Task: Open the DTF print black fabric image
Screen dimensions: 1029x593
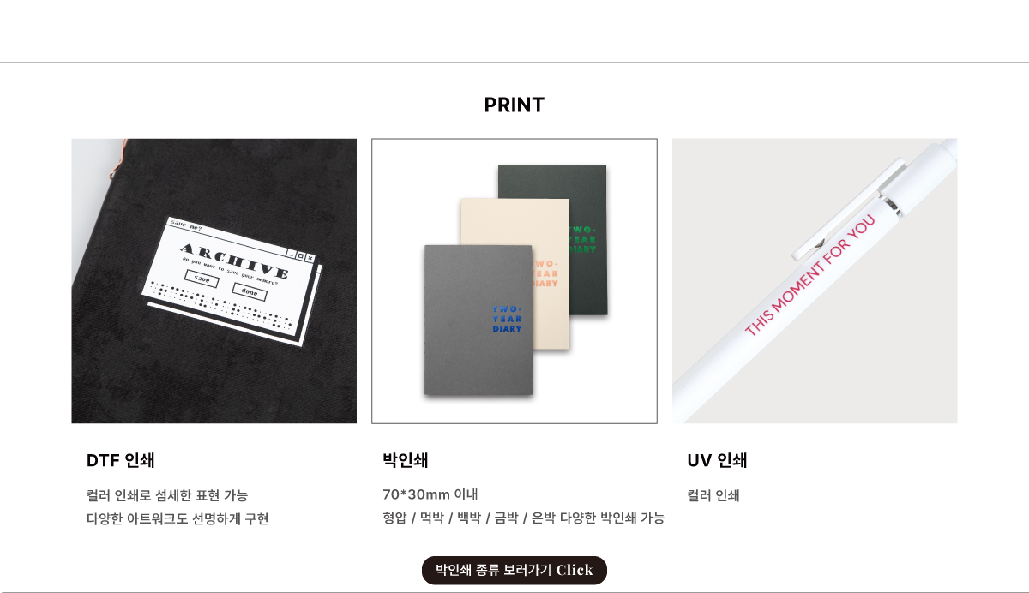Action: [x=214, y=281]
